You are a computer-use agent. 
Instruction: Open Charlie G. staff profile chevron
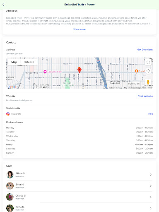click(x=151, y=197)
